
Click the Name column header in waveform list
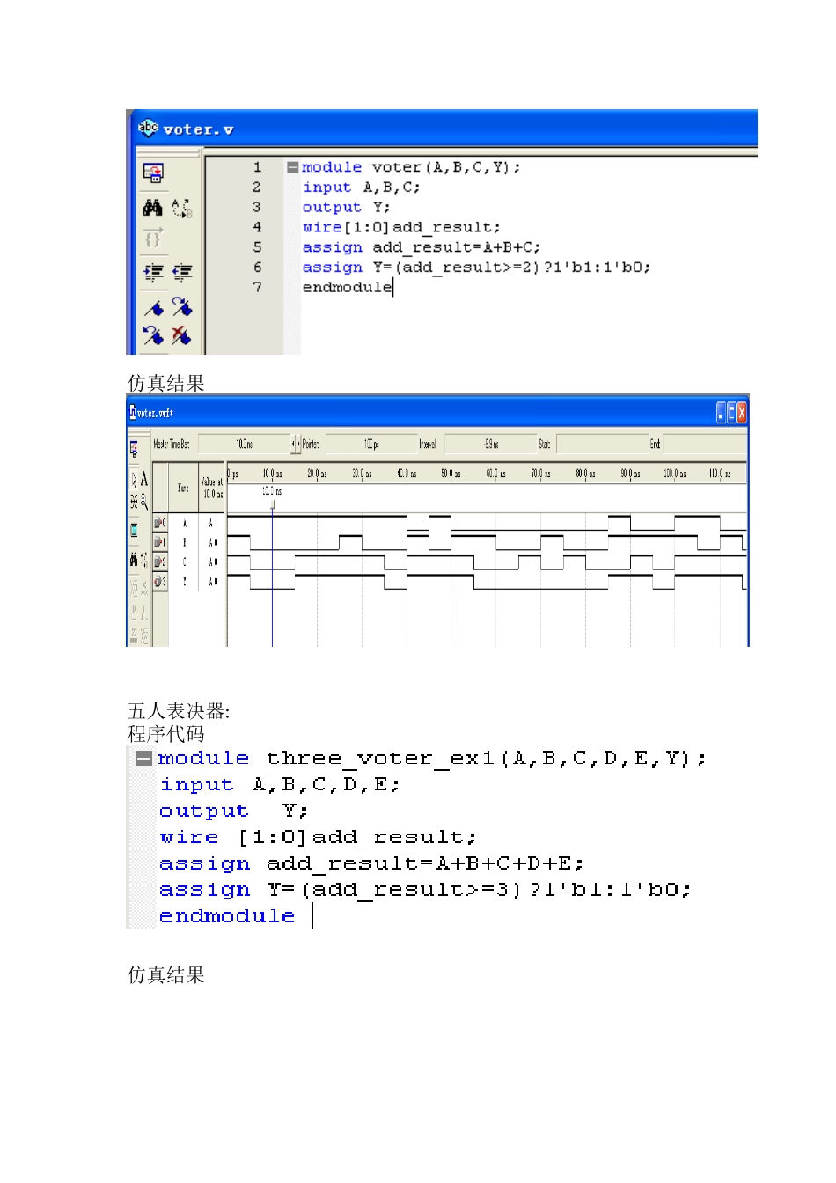click(183, 488)
